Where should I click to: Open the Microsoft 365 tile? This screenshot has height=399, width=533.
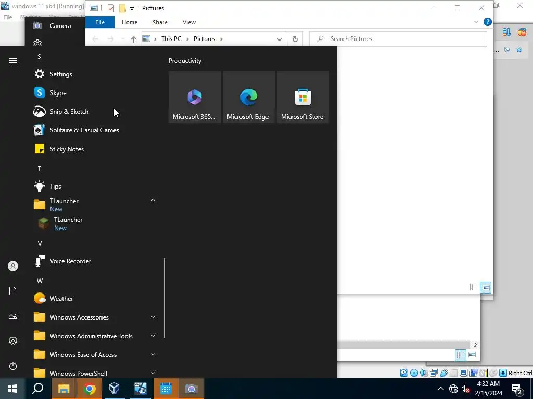point(195,97)
